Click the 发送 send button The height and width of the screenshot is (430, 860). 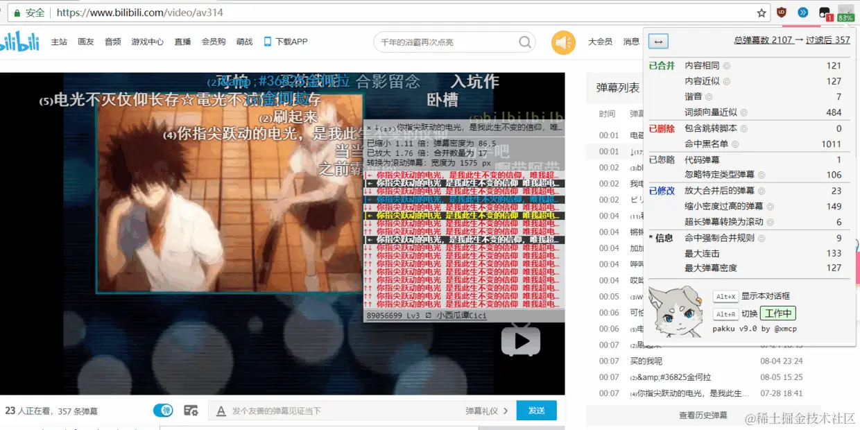(536, 411)
